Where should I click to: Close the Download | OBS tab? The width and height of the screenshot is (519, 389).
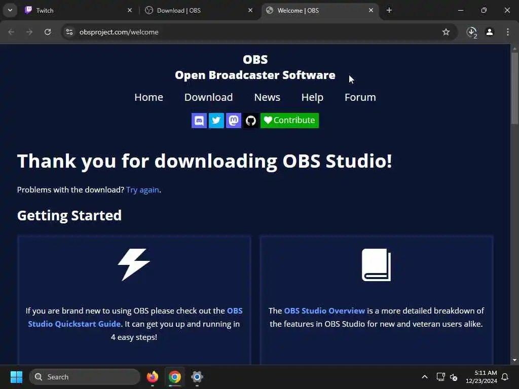(x=250, y=11)
